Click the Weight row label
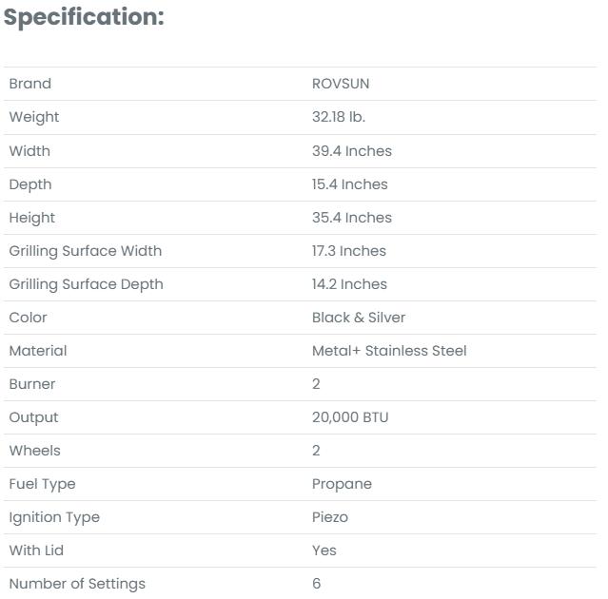The height and width of the screenshot is (599, 608). click(34, 117)
